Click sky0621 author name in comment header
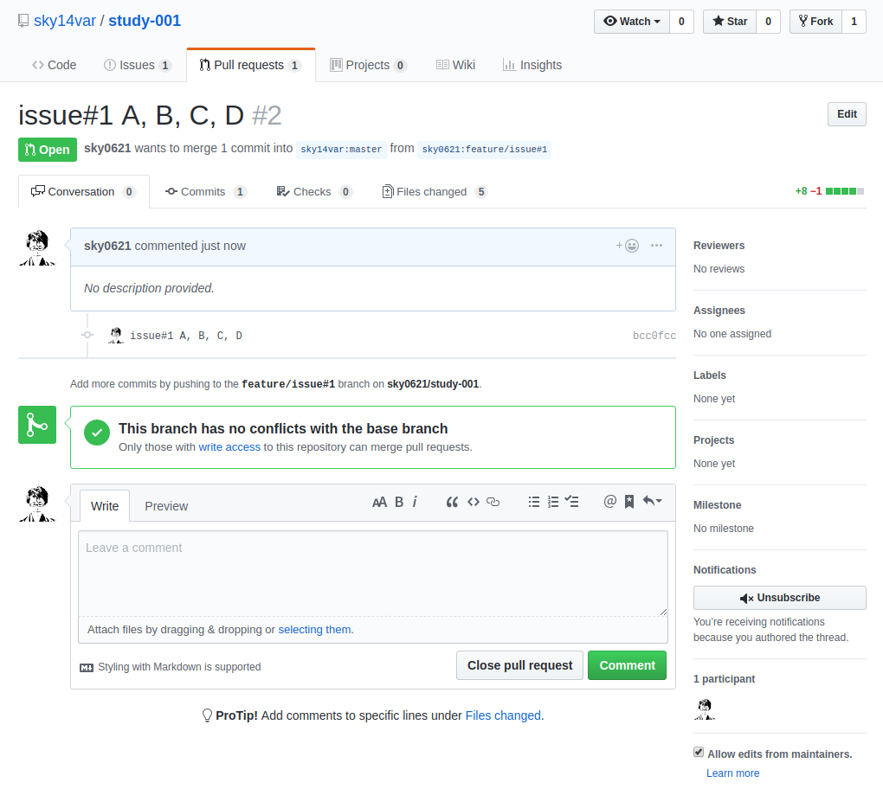 107,246
